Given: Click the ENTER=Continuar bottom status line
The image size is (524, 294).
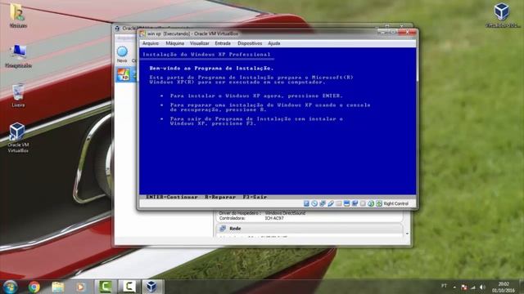Looking at the screenshot, I should tap(206, 197).
